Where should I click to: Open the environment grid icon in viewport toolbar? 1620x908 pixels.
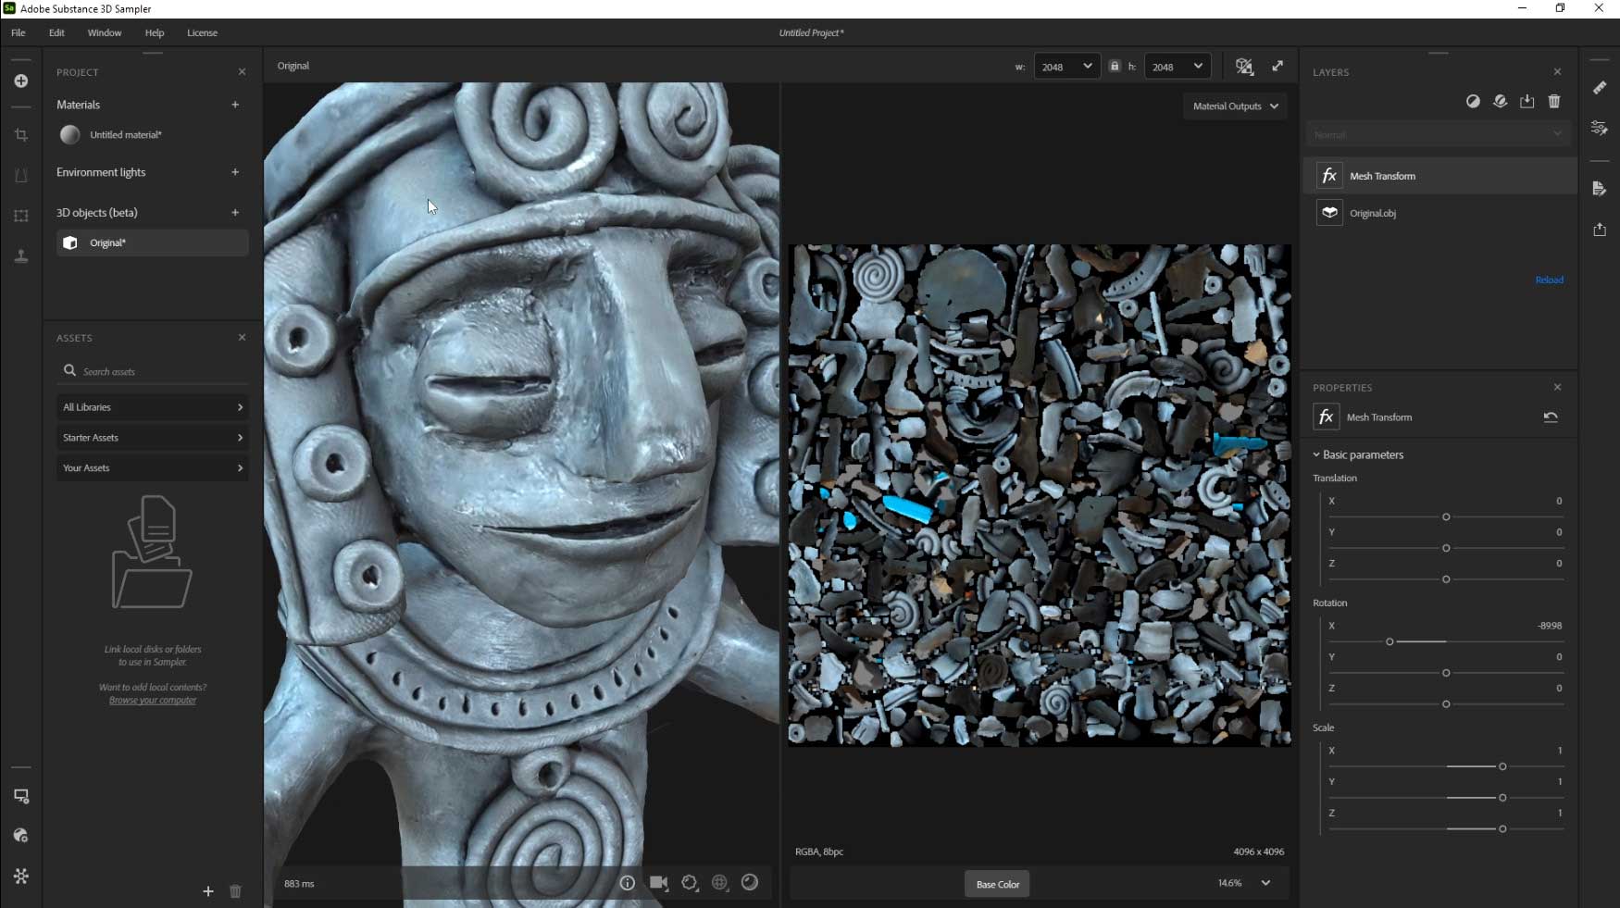coord(720,883)
